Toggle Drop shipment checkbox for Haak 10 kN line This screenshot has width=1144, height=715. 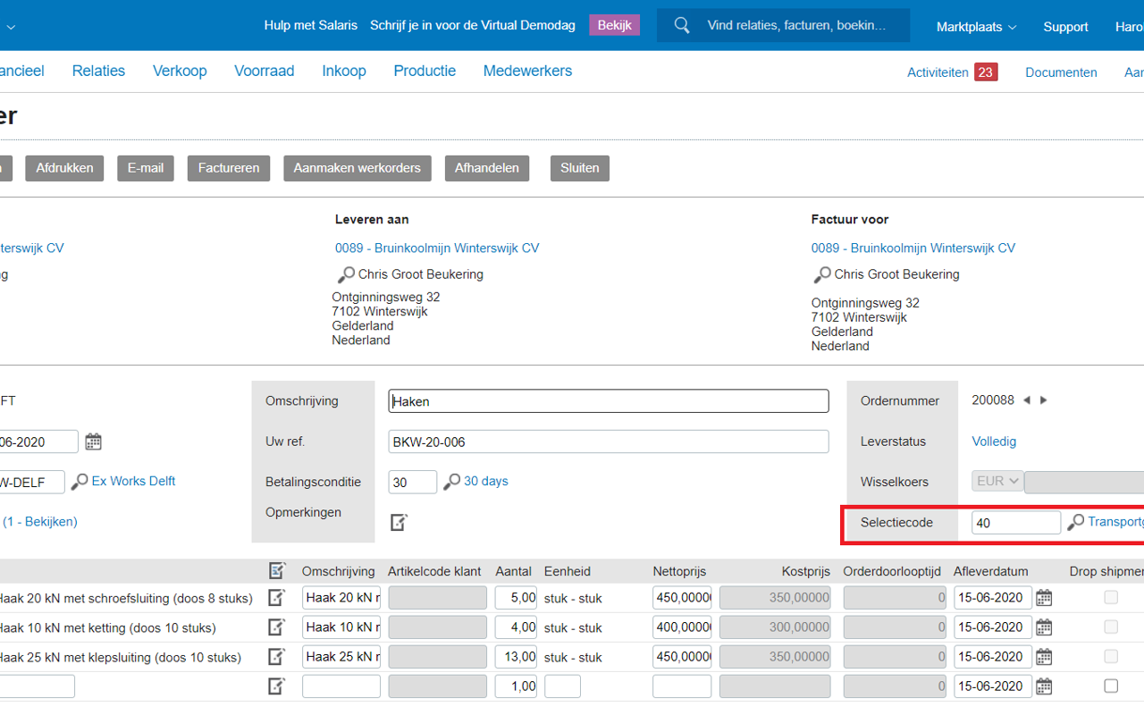tap(1111, 627)
